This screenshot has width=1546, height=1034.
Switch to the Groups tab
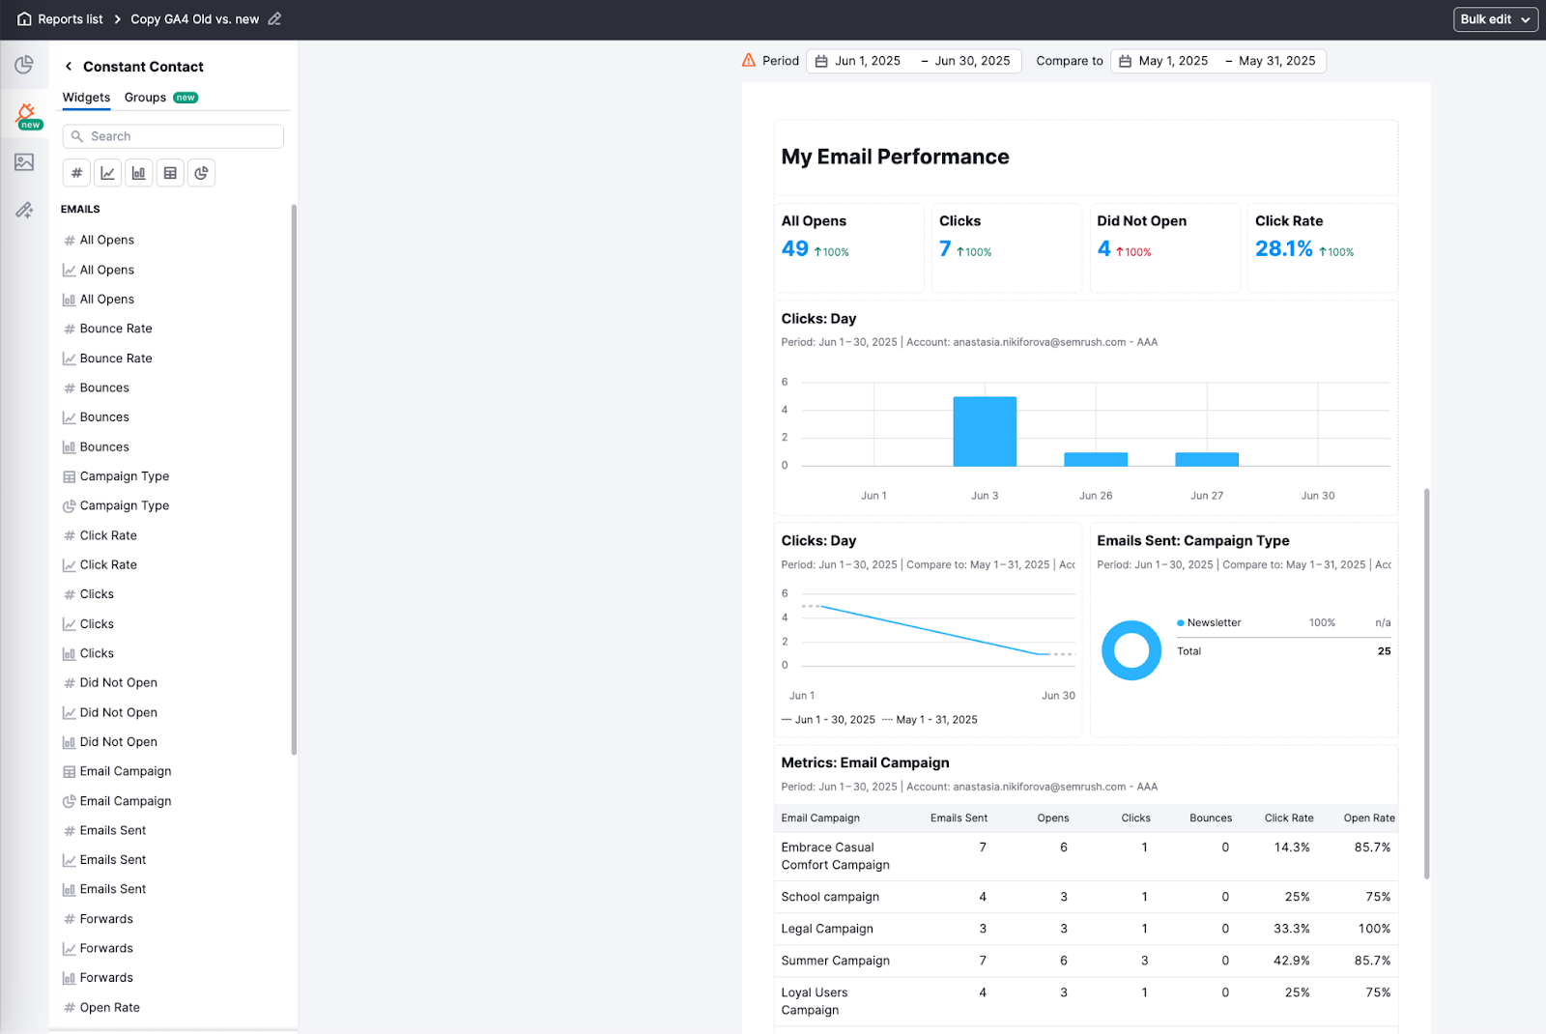[145, 97]
